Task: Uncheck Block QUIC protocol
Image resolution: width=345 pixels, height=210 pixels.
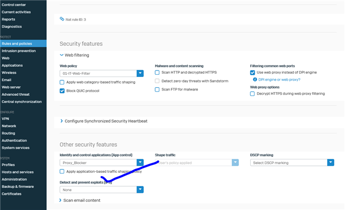Action: tap(62, 90)
